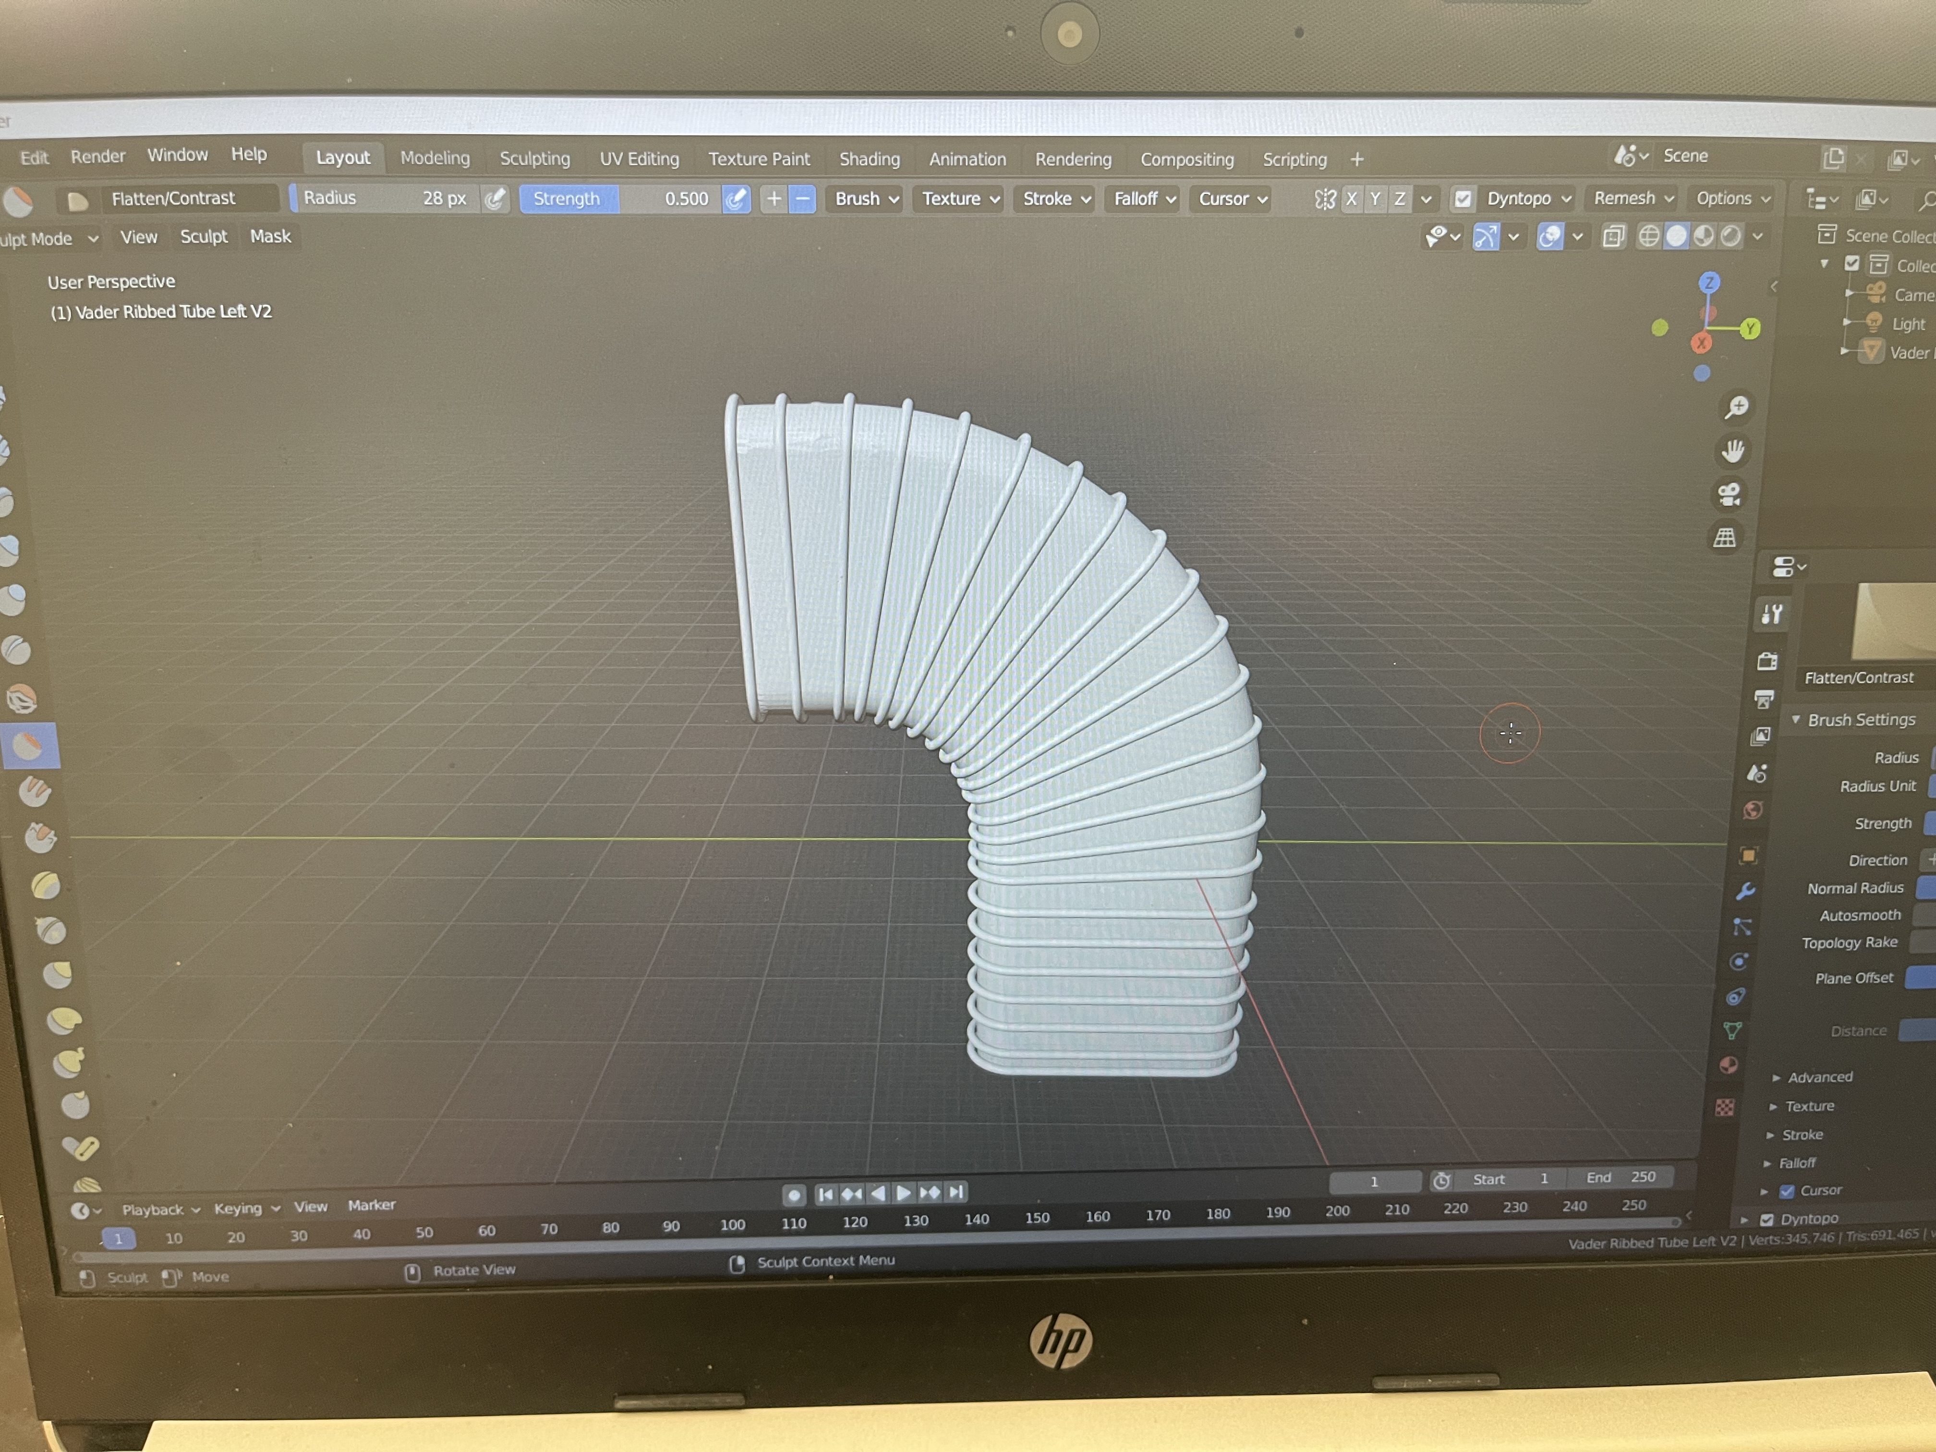Toggle Y axis symmetry
The height and width of the screenshot is (1452, 1936).
coord(1375,199)
